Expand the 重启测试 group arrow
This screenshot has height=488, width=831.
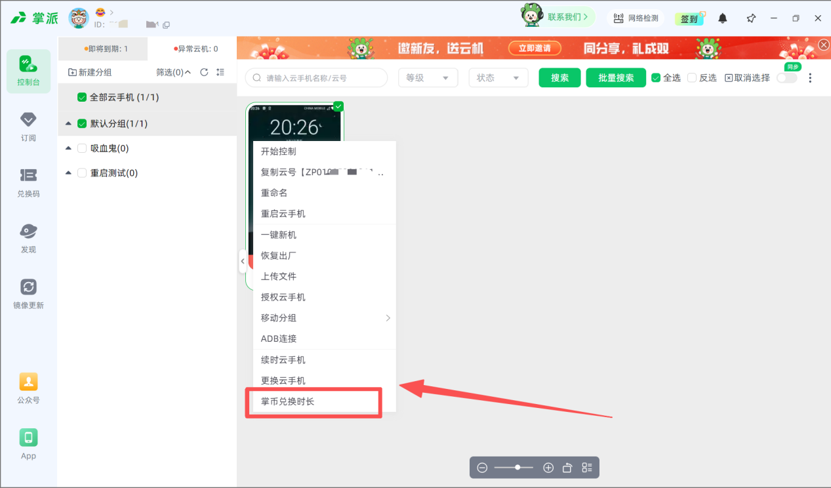(68, 173)
